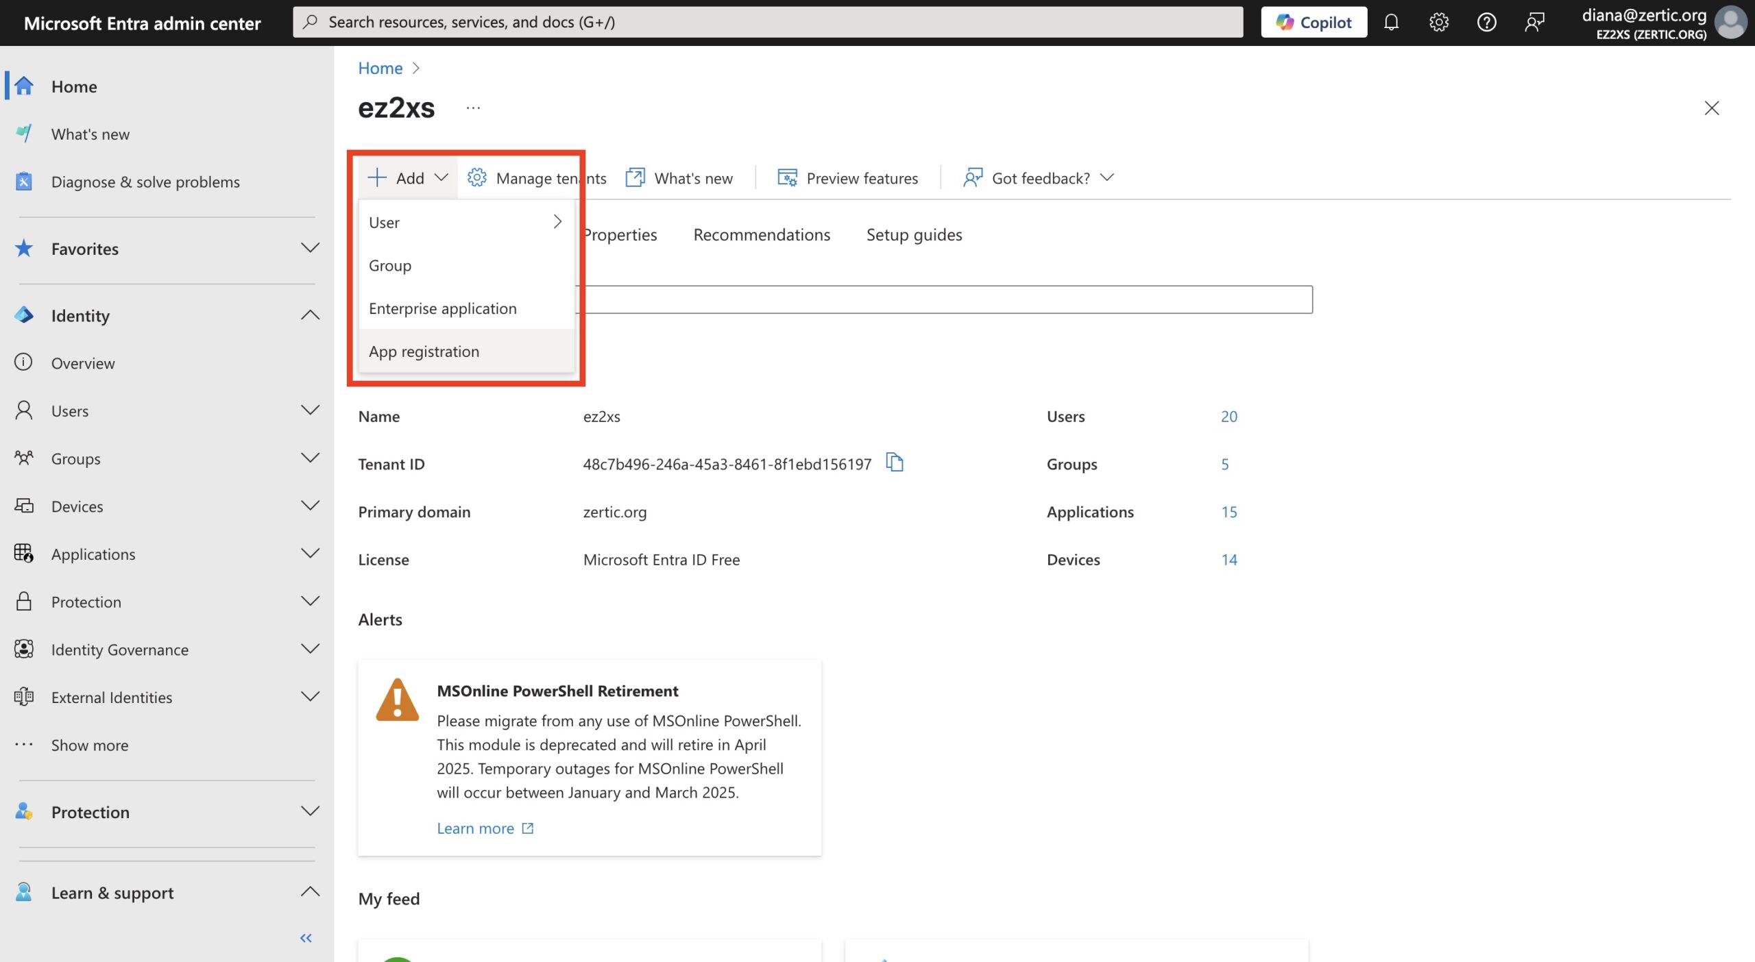Click the Users count 20 link
This screenshot has width=1755, height=962.
[1228, 417]
